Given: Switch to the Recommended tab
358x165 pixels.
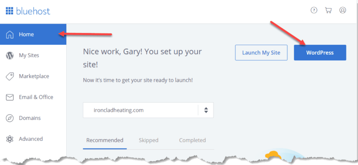Looking at the screenshot, I should click(x=105, y=140).
